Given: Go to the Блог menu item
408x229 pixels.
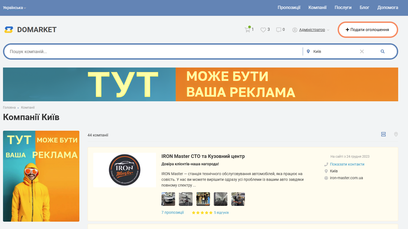Looking at the screenshot, I should coord(364,8).
